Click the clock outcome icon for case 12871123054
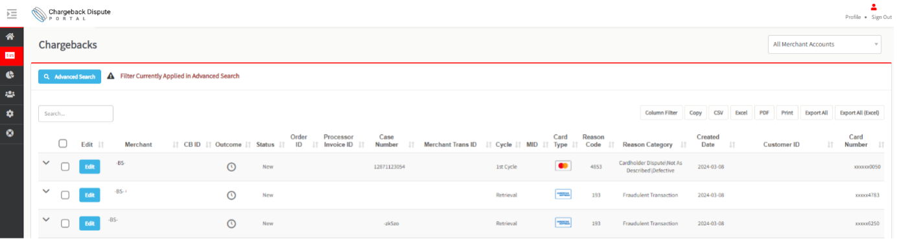897x241 pixels. (231, 166)
